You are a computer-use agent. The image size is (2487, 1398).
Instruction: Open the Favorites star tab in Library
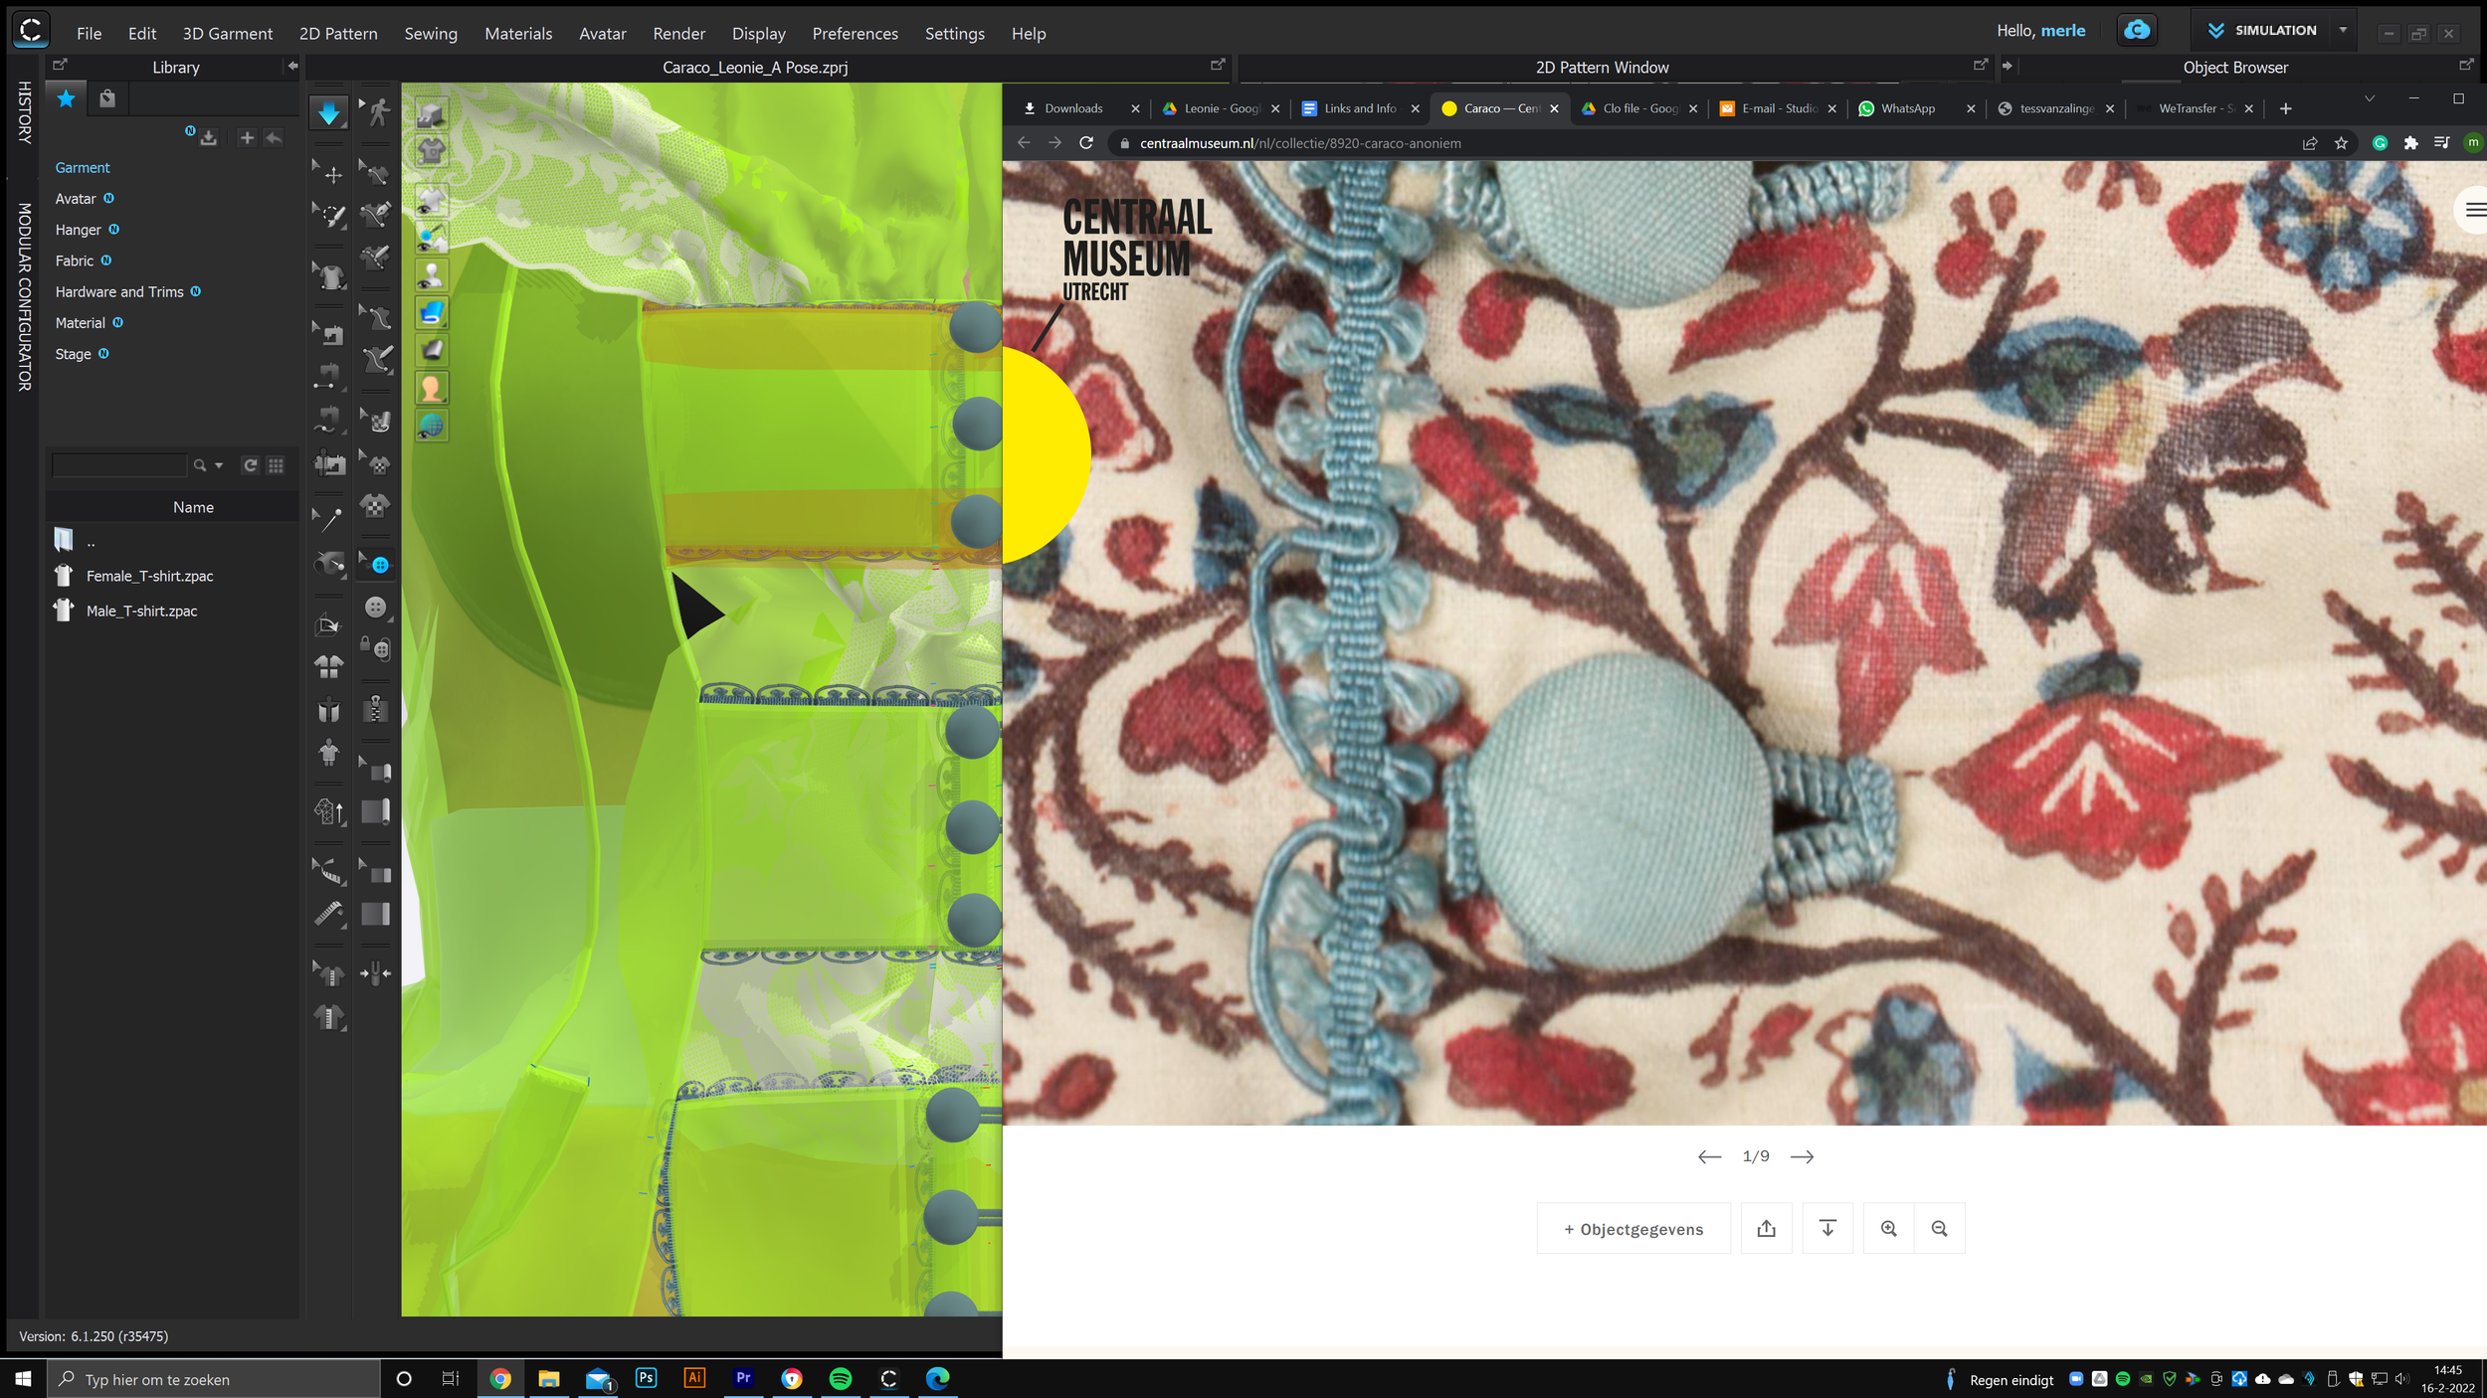tap(66, 98)
